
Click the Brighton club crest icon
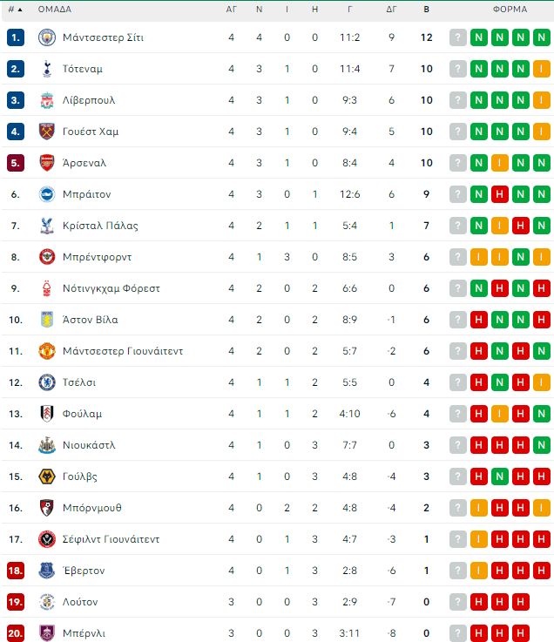pos(46,194)
